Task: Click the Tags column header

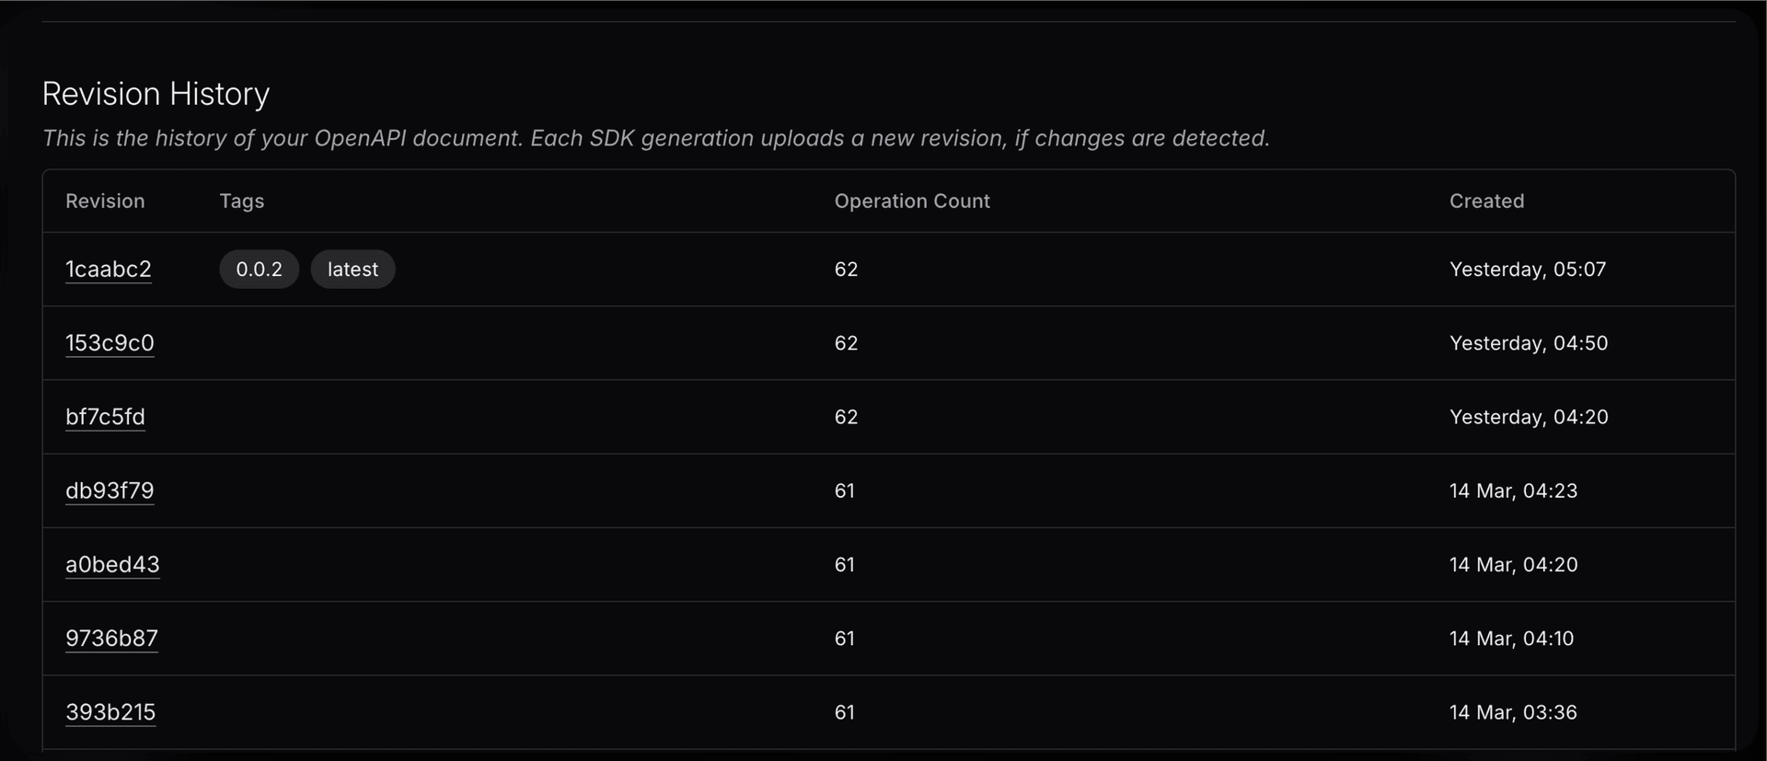Action: click(241, 201)
